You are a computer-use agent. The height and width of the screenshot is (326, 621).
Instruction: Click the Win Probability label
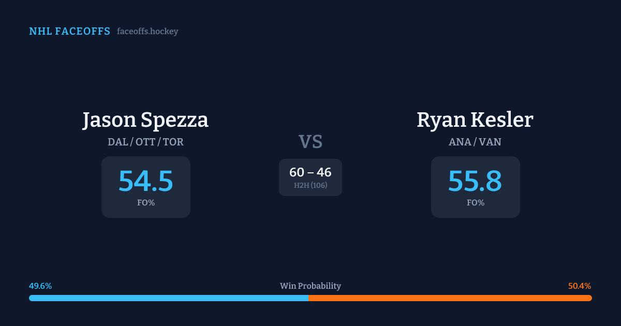tap(310, 286)
